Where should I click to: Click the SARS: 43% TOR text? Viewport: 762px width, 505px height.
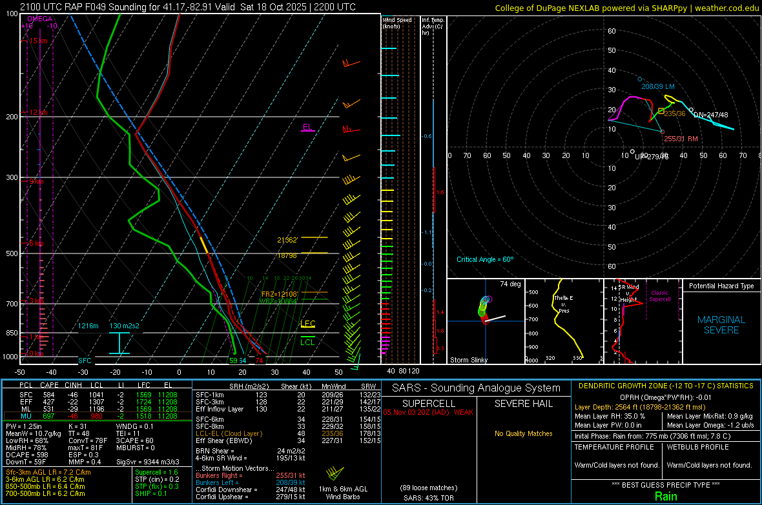[x=428, y=498]
